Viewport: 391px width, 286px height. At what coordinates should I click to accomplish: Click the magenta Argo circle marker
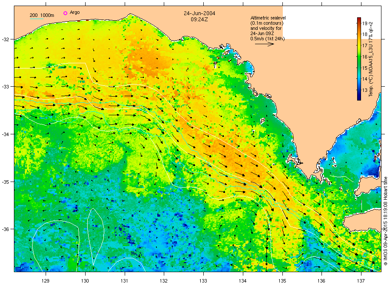[x=65, y=13]
